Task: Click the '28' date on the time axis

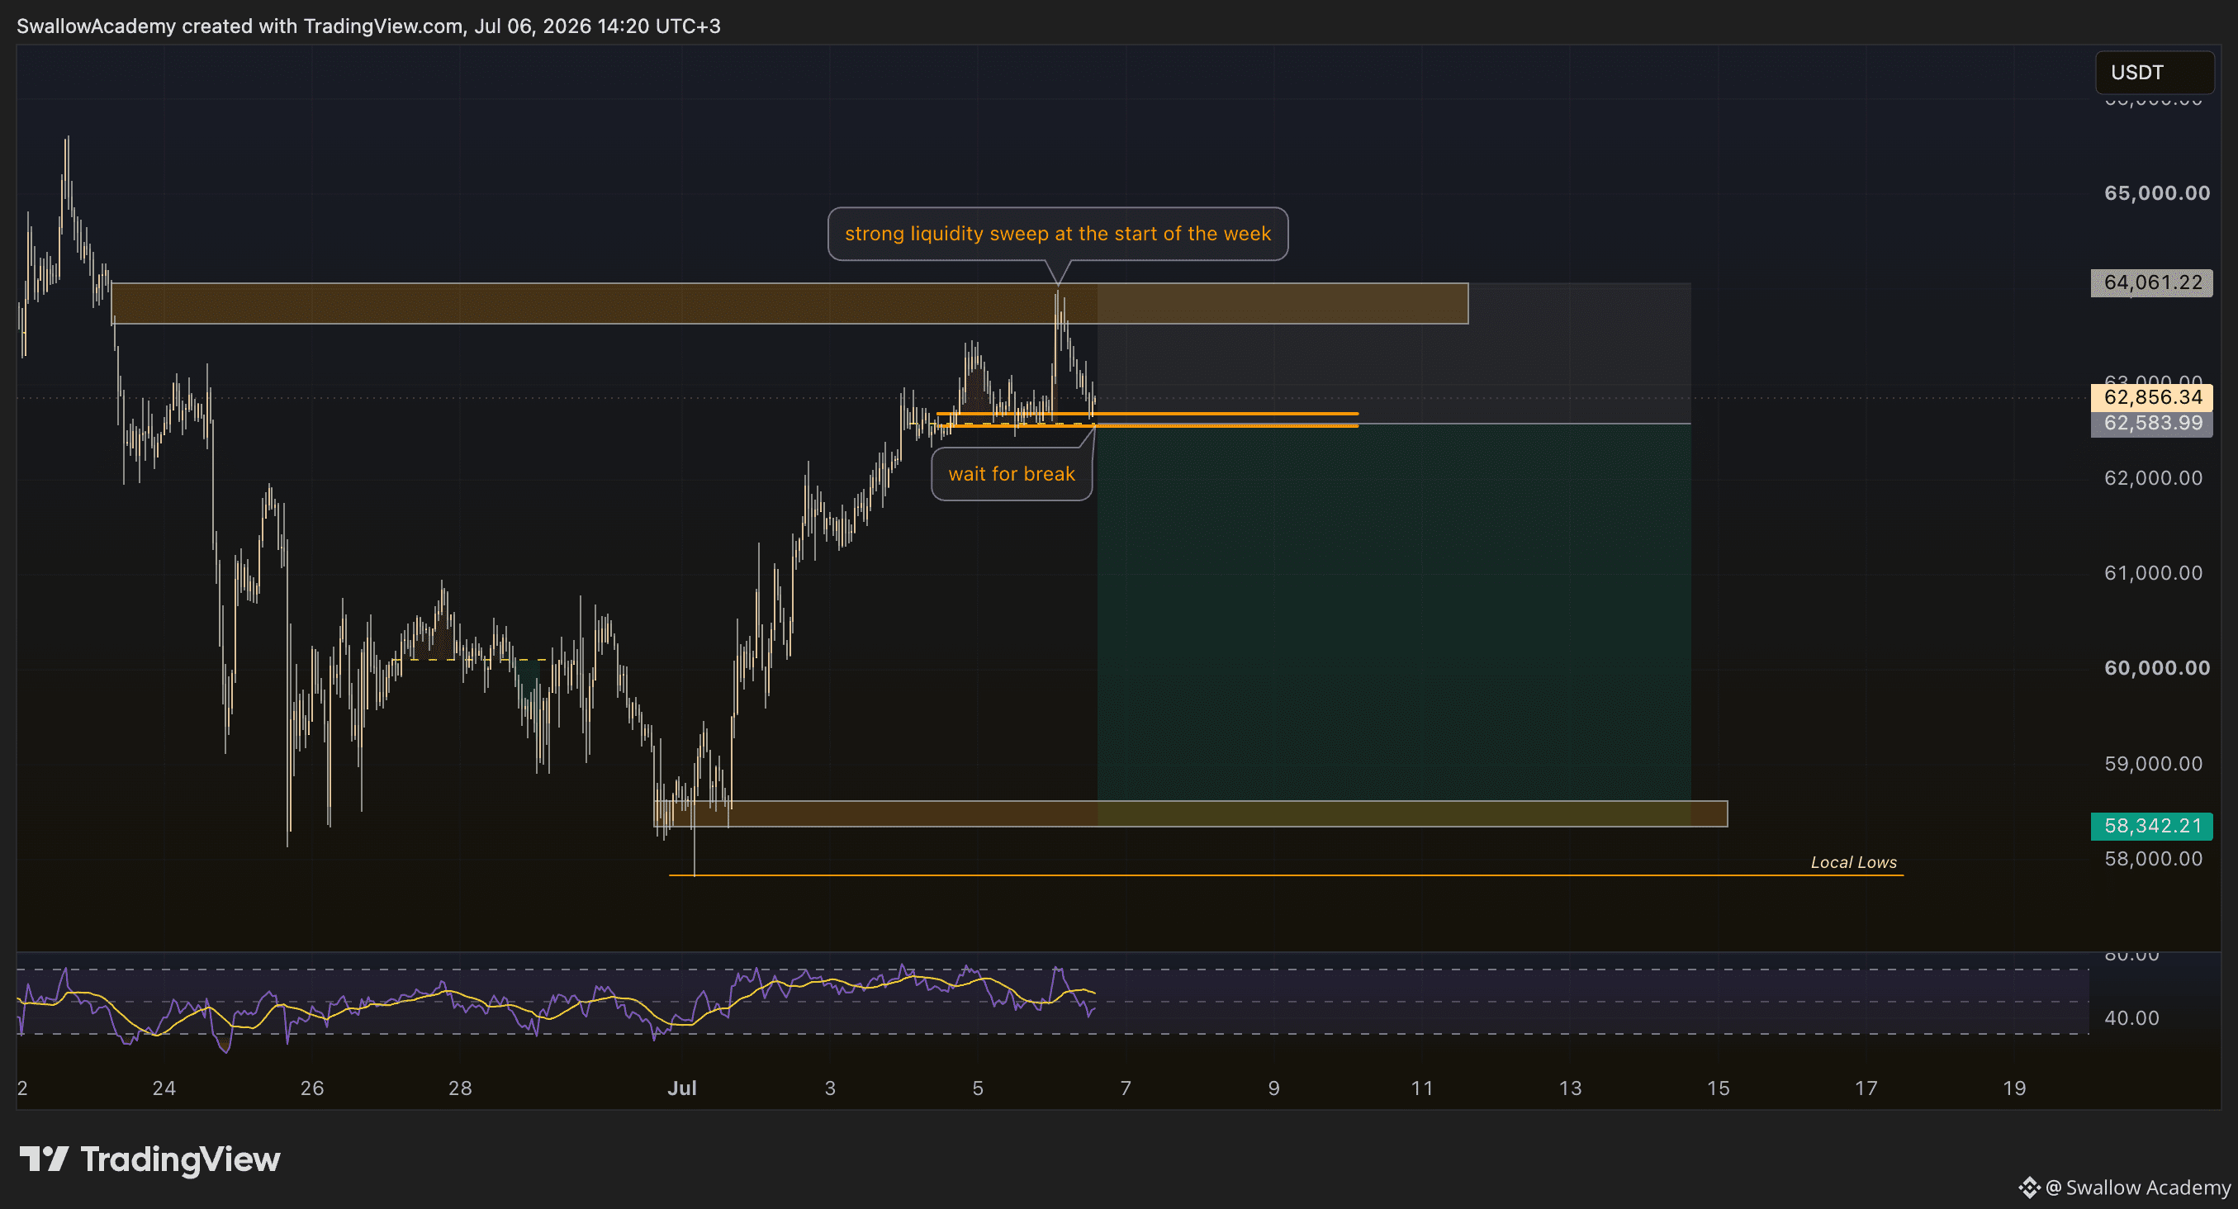Action: click(x=460, y=1088)
